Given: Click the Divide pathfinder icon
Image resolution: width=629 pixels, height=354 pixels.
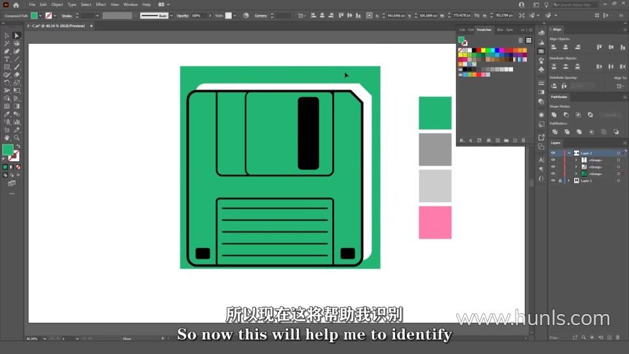Looking at the screenshot, I should (555, 132).
